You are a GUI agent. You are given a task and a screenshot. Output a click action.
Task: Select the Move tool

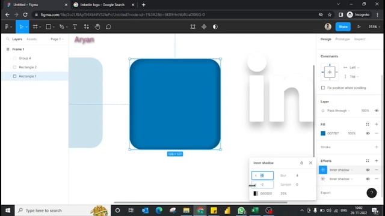click(21, 26)
